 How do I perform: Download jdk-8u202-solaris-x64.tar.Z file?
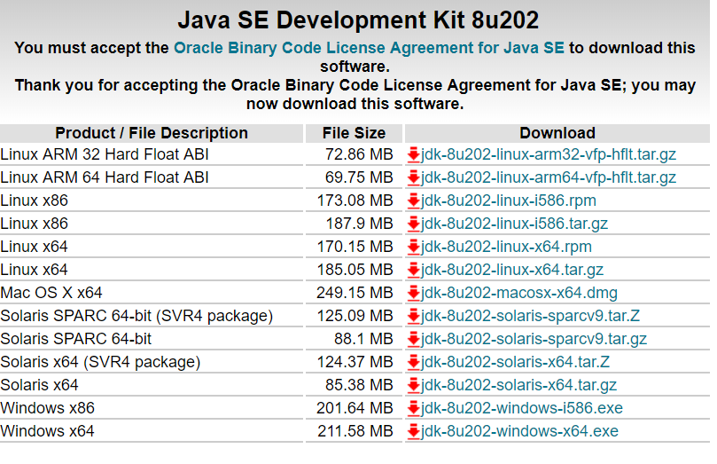coord(515,362)
